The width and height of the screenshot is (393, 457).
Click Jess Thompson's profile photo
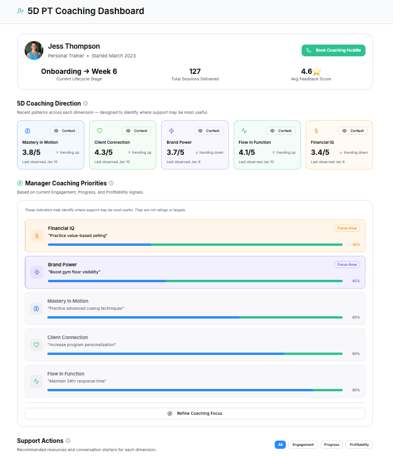click(34, 50)
